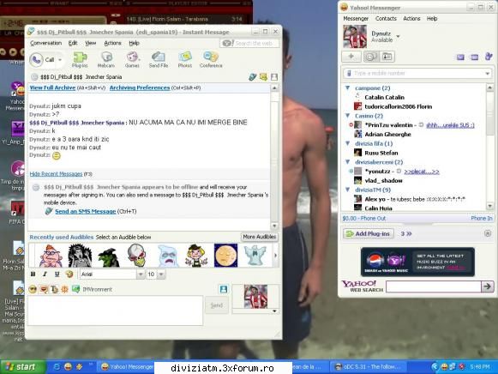Screen dimensions: 498x374
Task: Open the Contacts menu in Yahoo Messenger
Action: tap(386, 18)
